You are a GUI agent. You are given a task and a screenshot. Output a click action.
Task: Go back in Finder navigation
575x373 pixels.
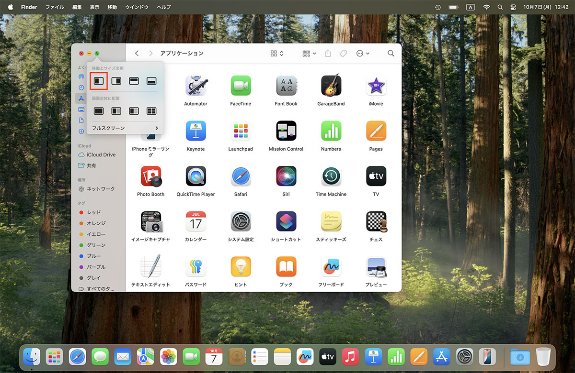137,54
